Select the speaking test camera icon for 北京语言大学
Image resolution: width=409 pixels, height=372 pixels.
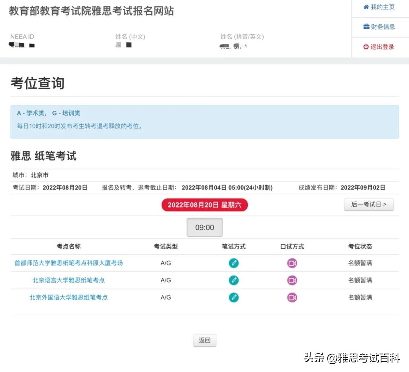click(292, 280)
